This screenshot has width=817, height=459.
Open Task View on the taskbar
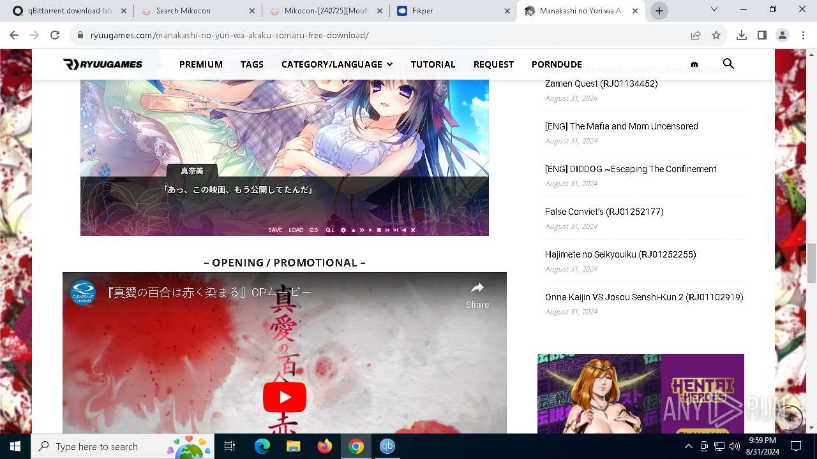[x=230, y=446]
